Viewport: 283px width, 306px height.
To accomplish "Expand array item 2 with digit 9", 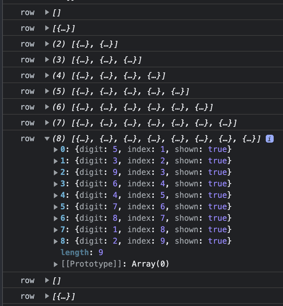I will click(x=56, y=173).
